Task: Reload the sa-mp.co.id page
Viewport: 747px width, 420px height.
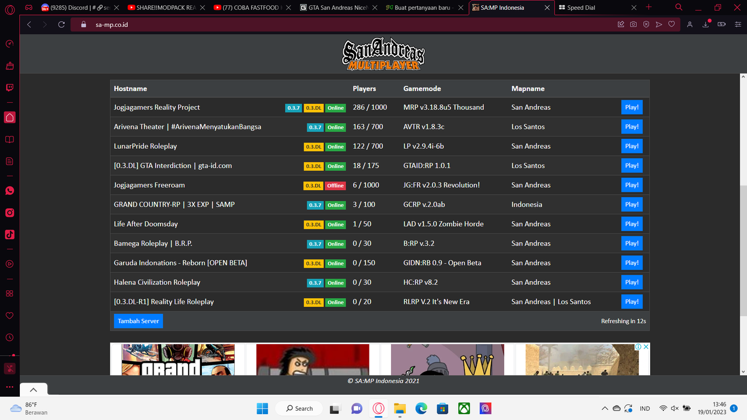Action: pos(61,24)
